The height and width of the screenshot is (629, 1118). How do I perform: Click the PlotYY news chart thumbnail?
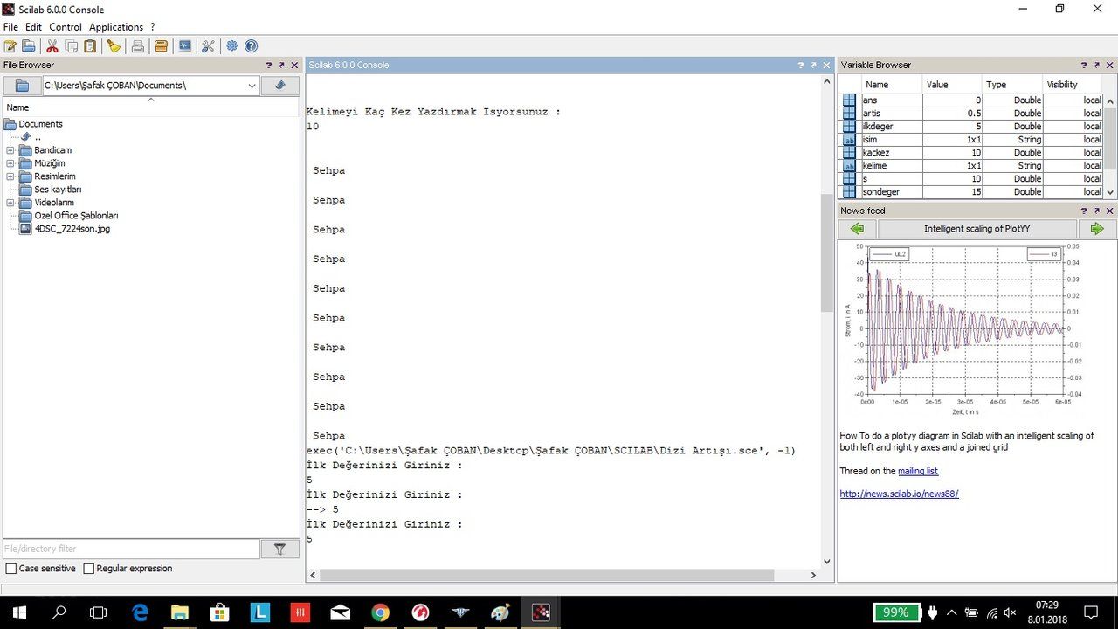[x=963, y=330]
